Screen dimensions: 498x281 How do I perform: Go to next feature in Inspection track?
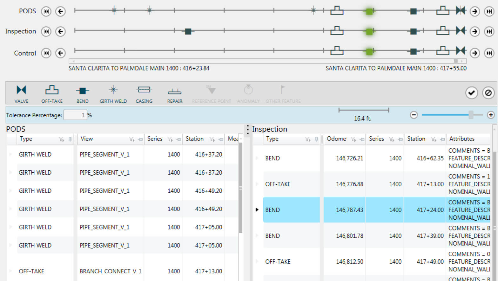[475, 31]
